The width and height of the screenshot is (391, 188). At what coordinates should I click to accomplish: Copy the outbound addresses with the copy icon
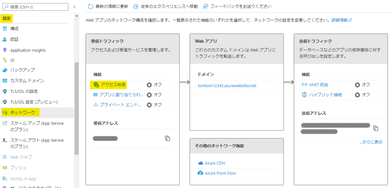point(376,128)
